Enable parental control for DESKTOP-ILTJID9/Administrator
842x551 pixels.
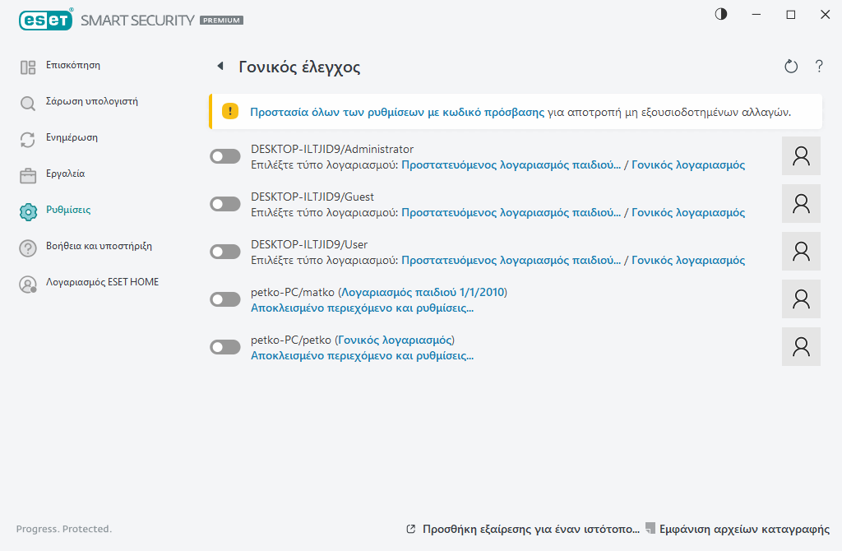click(225, 156)
